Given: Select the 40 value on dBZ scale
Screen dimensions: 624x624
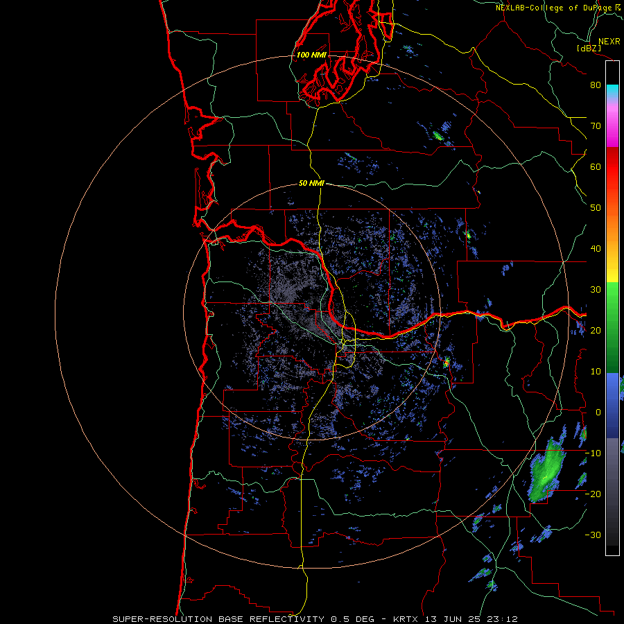Looking at the screenshot, I should pyautogui.click(x=596, y=249).
